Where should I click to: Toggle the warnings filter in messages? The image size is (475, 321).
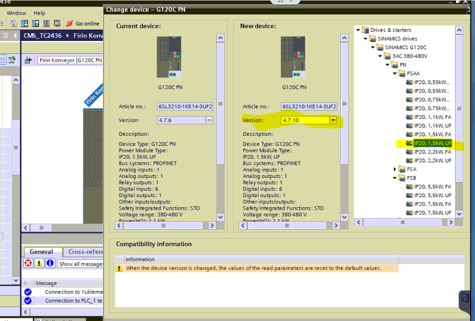[39, 263]
